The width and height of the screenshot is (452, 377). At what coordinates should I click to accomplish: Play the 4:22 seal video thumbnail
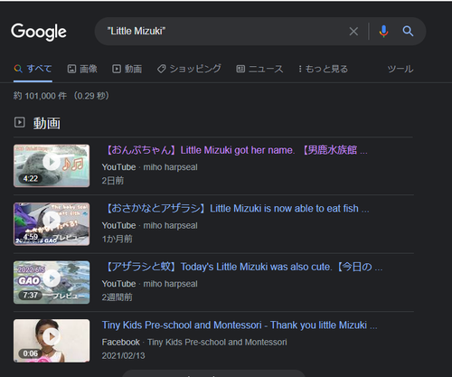tap(52, 165)
